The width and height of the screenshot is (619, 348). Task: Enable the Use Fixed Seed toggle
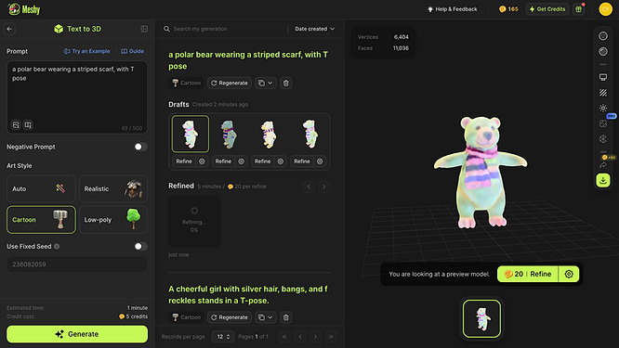coord(140,246)
